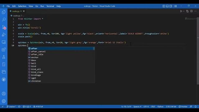Click scale.py in the breadcrumb
Screen dimensions: 199x112
tap(16, 16)
